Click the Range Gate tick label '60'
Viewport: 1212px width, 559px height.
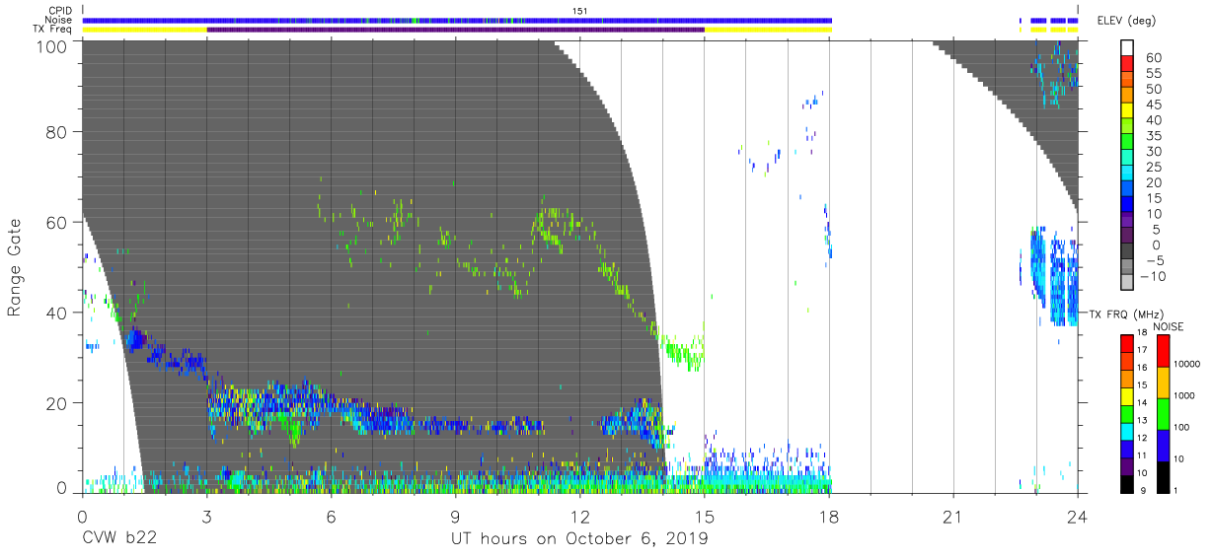point(56,222)
